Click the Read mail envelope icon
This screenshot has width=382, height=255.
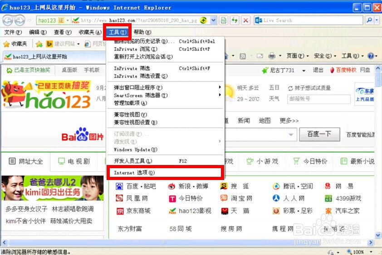(260, 56)
